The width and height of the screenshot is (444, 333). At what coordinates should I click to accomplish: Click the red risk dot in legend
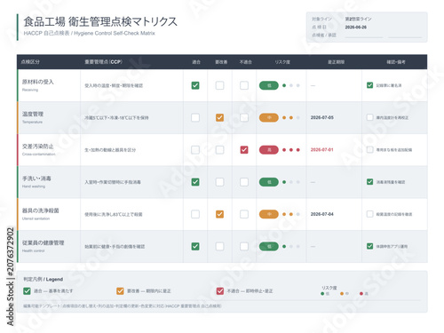361,294
